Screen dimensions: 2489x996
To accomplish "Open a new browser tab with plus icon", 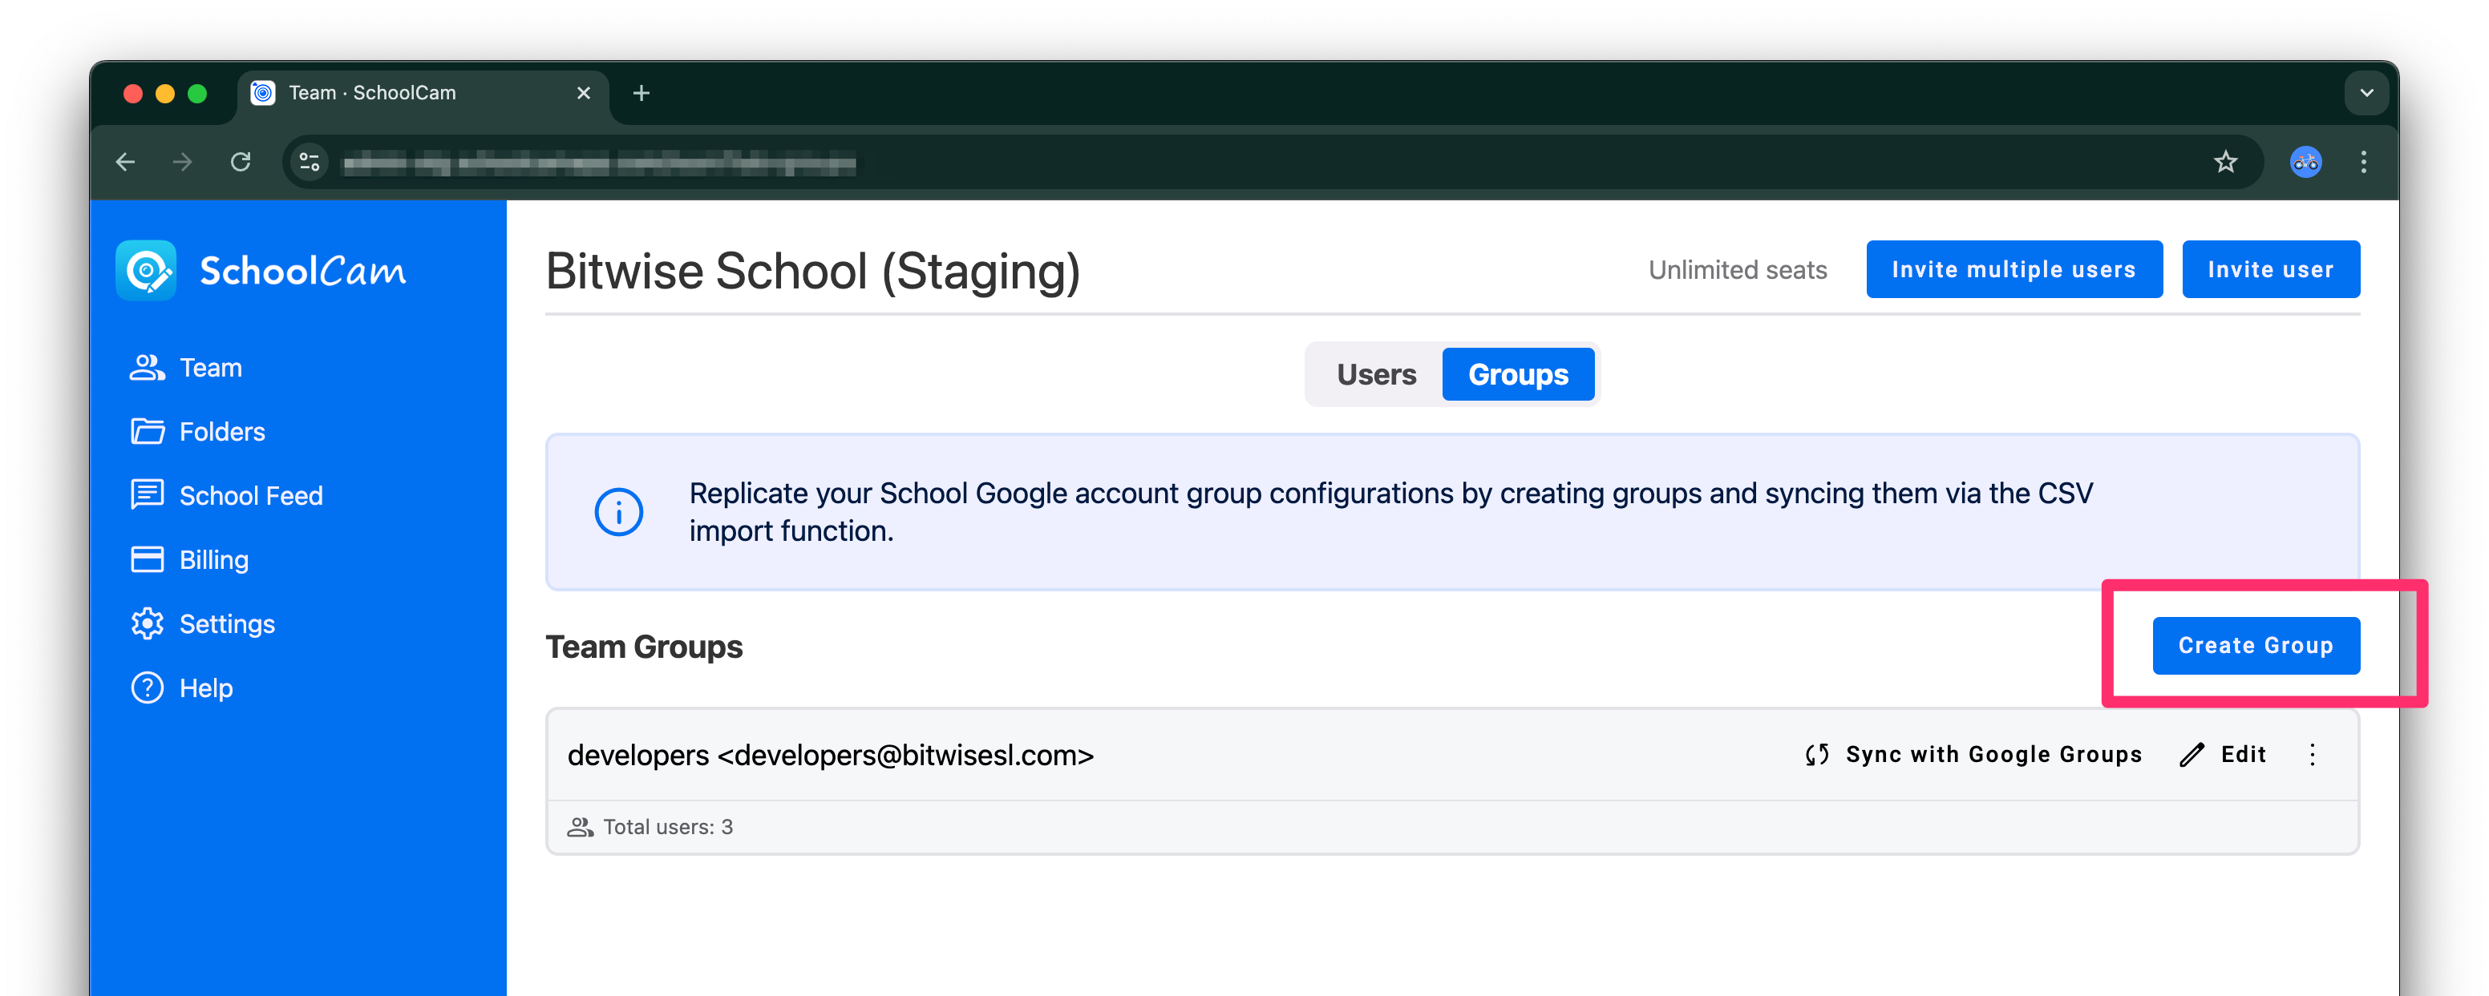I will point(641,93).
